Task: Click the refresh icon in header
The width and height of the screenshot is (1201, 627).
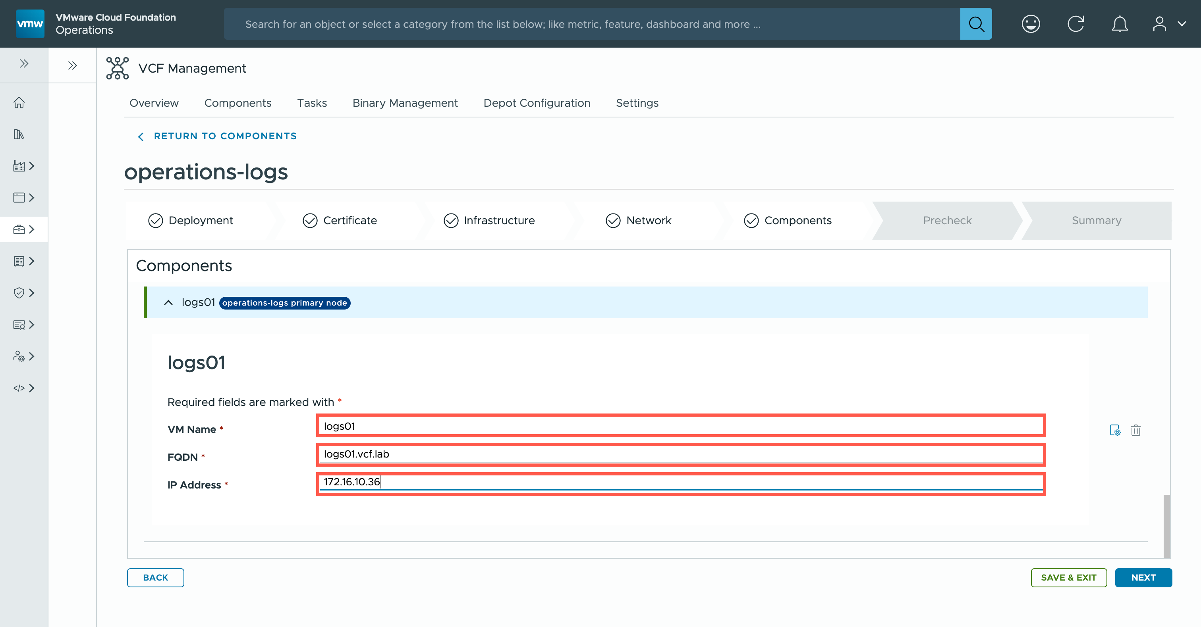Action: tap(1075, 24)
